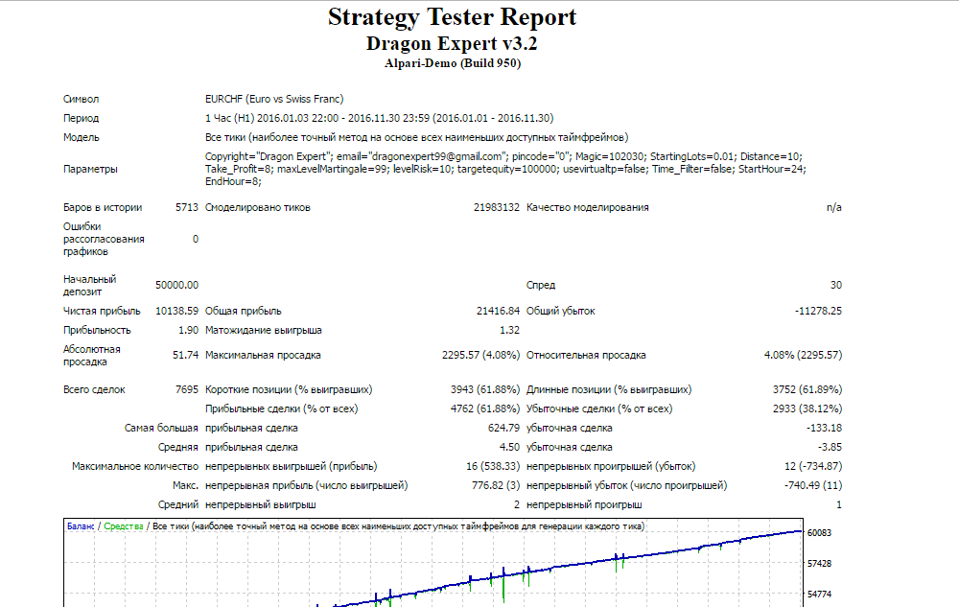Select net profit value 10138.59
The height and width of the screenshot is (607, 959).
click(x=176, y=311)
